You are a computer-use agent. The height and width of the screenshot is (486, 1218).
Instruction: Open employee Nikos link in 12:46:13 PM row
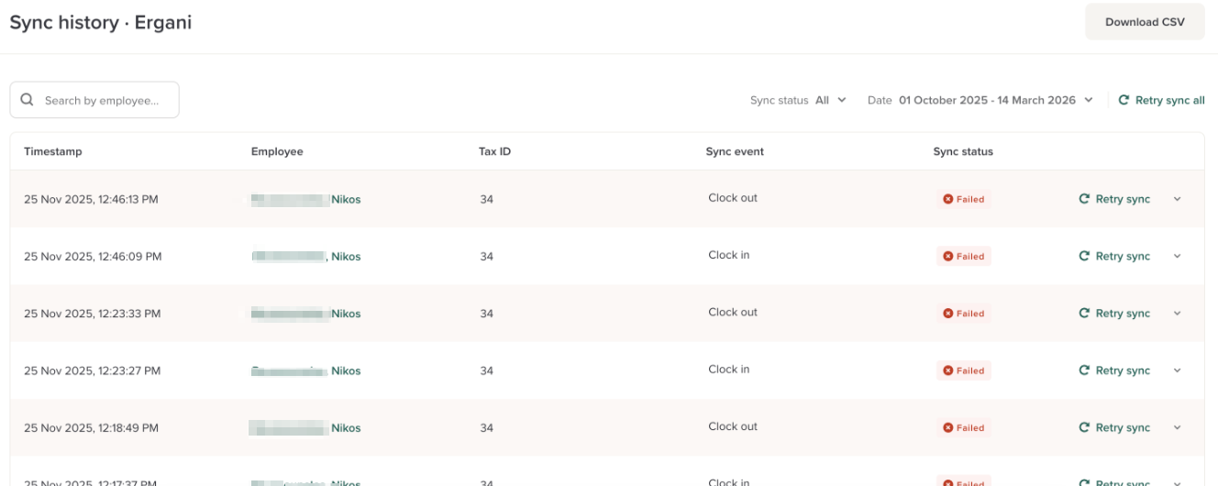pos(346,199)
